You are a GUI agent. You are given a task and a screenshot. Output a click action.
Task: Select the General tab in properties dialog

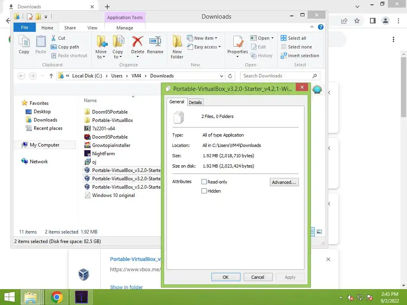click(x=177, y=102)
